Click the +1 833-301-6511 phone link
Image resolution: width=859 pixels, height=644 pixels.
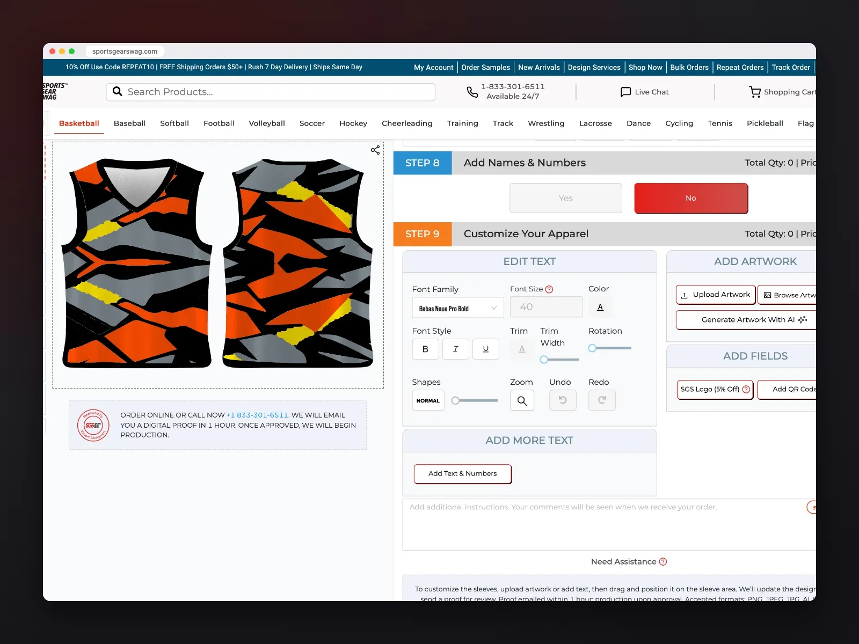coord(257,415)
